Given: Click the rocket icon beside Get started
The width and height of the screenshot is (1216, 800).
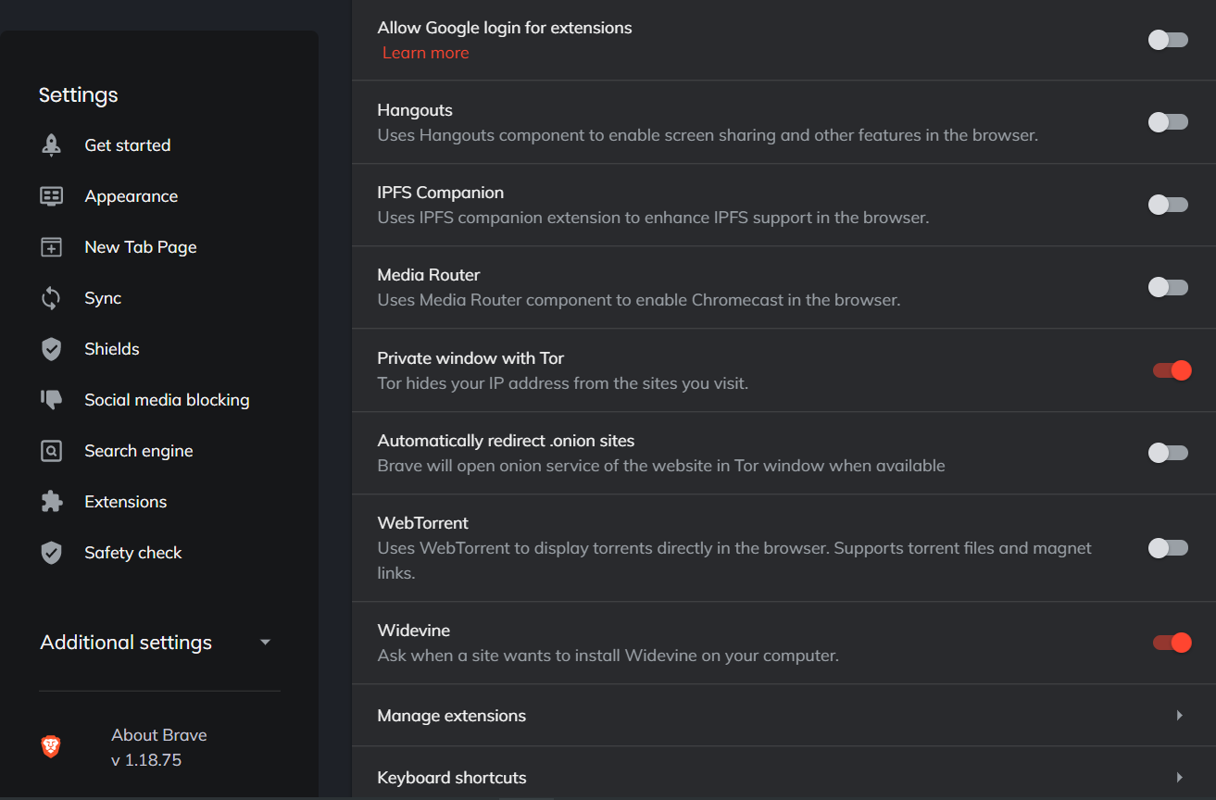Looking at the screenshot, I should [x=52, y=145].
